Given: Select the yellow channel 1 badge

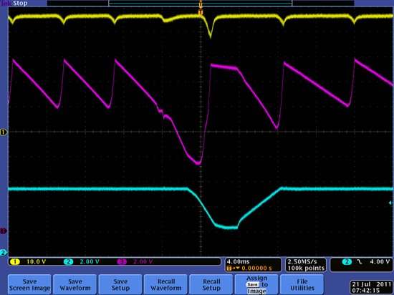Looking at the screenshot, I should click(15, 262).
